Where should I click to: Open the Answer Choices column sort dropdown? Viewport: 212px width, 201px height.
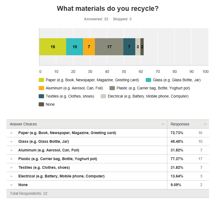pos(163,124)
